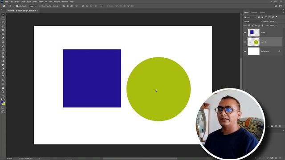Select the green circle layer thumbnail

254,42
